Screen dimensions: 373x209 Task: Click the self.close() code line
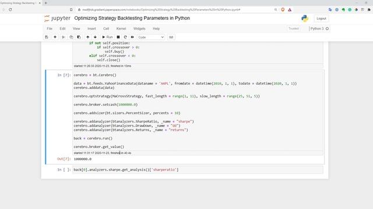(x=108, y=60)
